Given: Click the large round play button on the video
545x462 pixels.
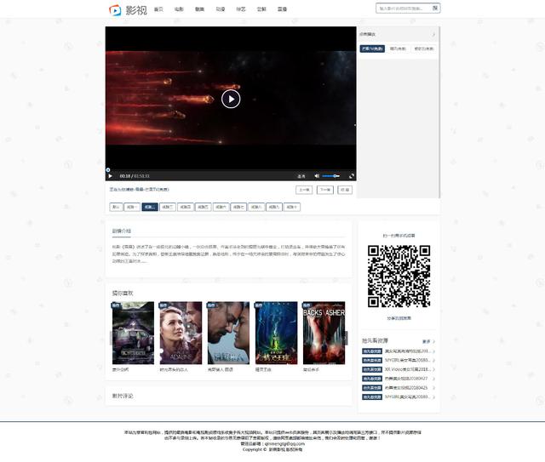Looking at the screenshot, I should coord(231,99).
